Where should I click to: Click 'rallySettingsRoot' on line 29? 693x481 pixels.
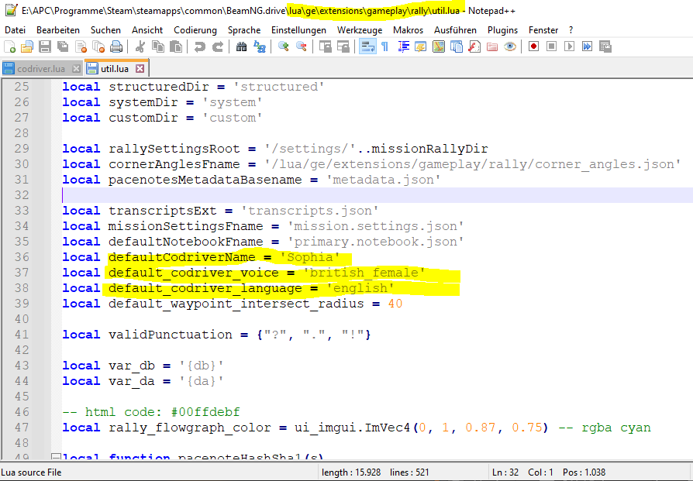[x=174, y=149]
